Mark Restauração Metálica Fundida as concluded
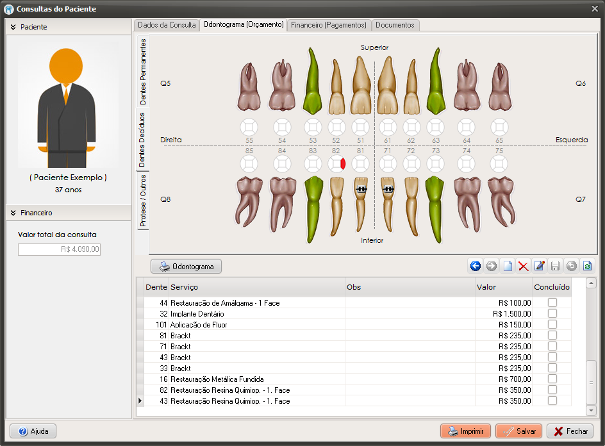Viewport: 605px width, 446px height. pos(552,379)
